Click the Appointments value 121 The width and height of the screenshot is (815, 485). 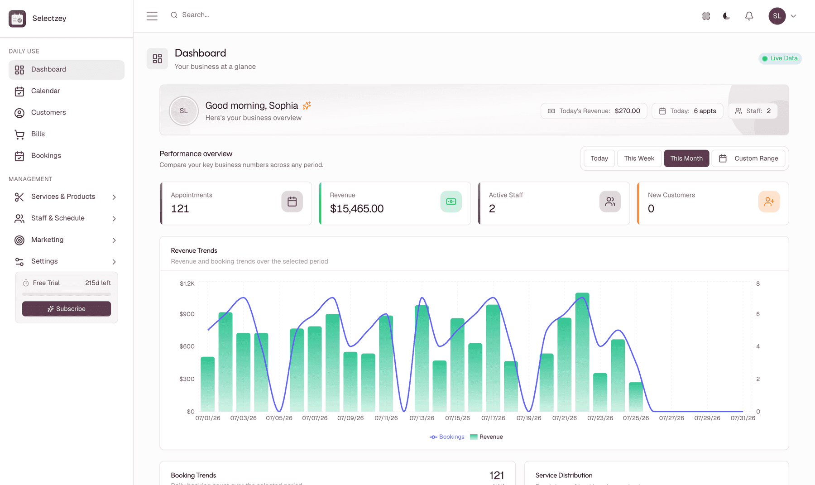pyautogui.click(x=180, y=209)
